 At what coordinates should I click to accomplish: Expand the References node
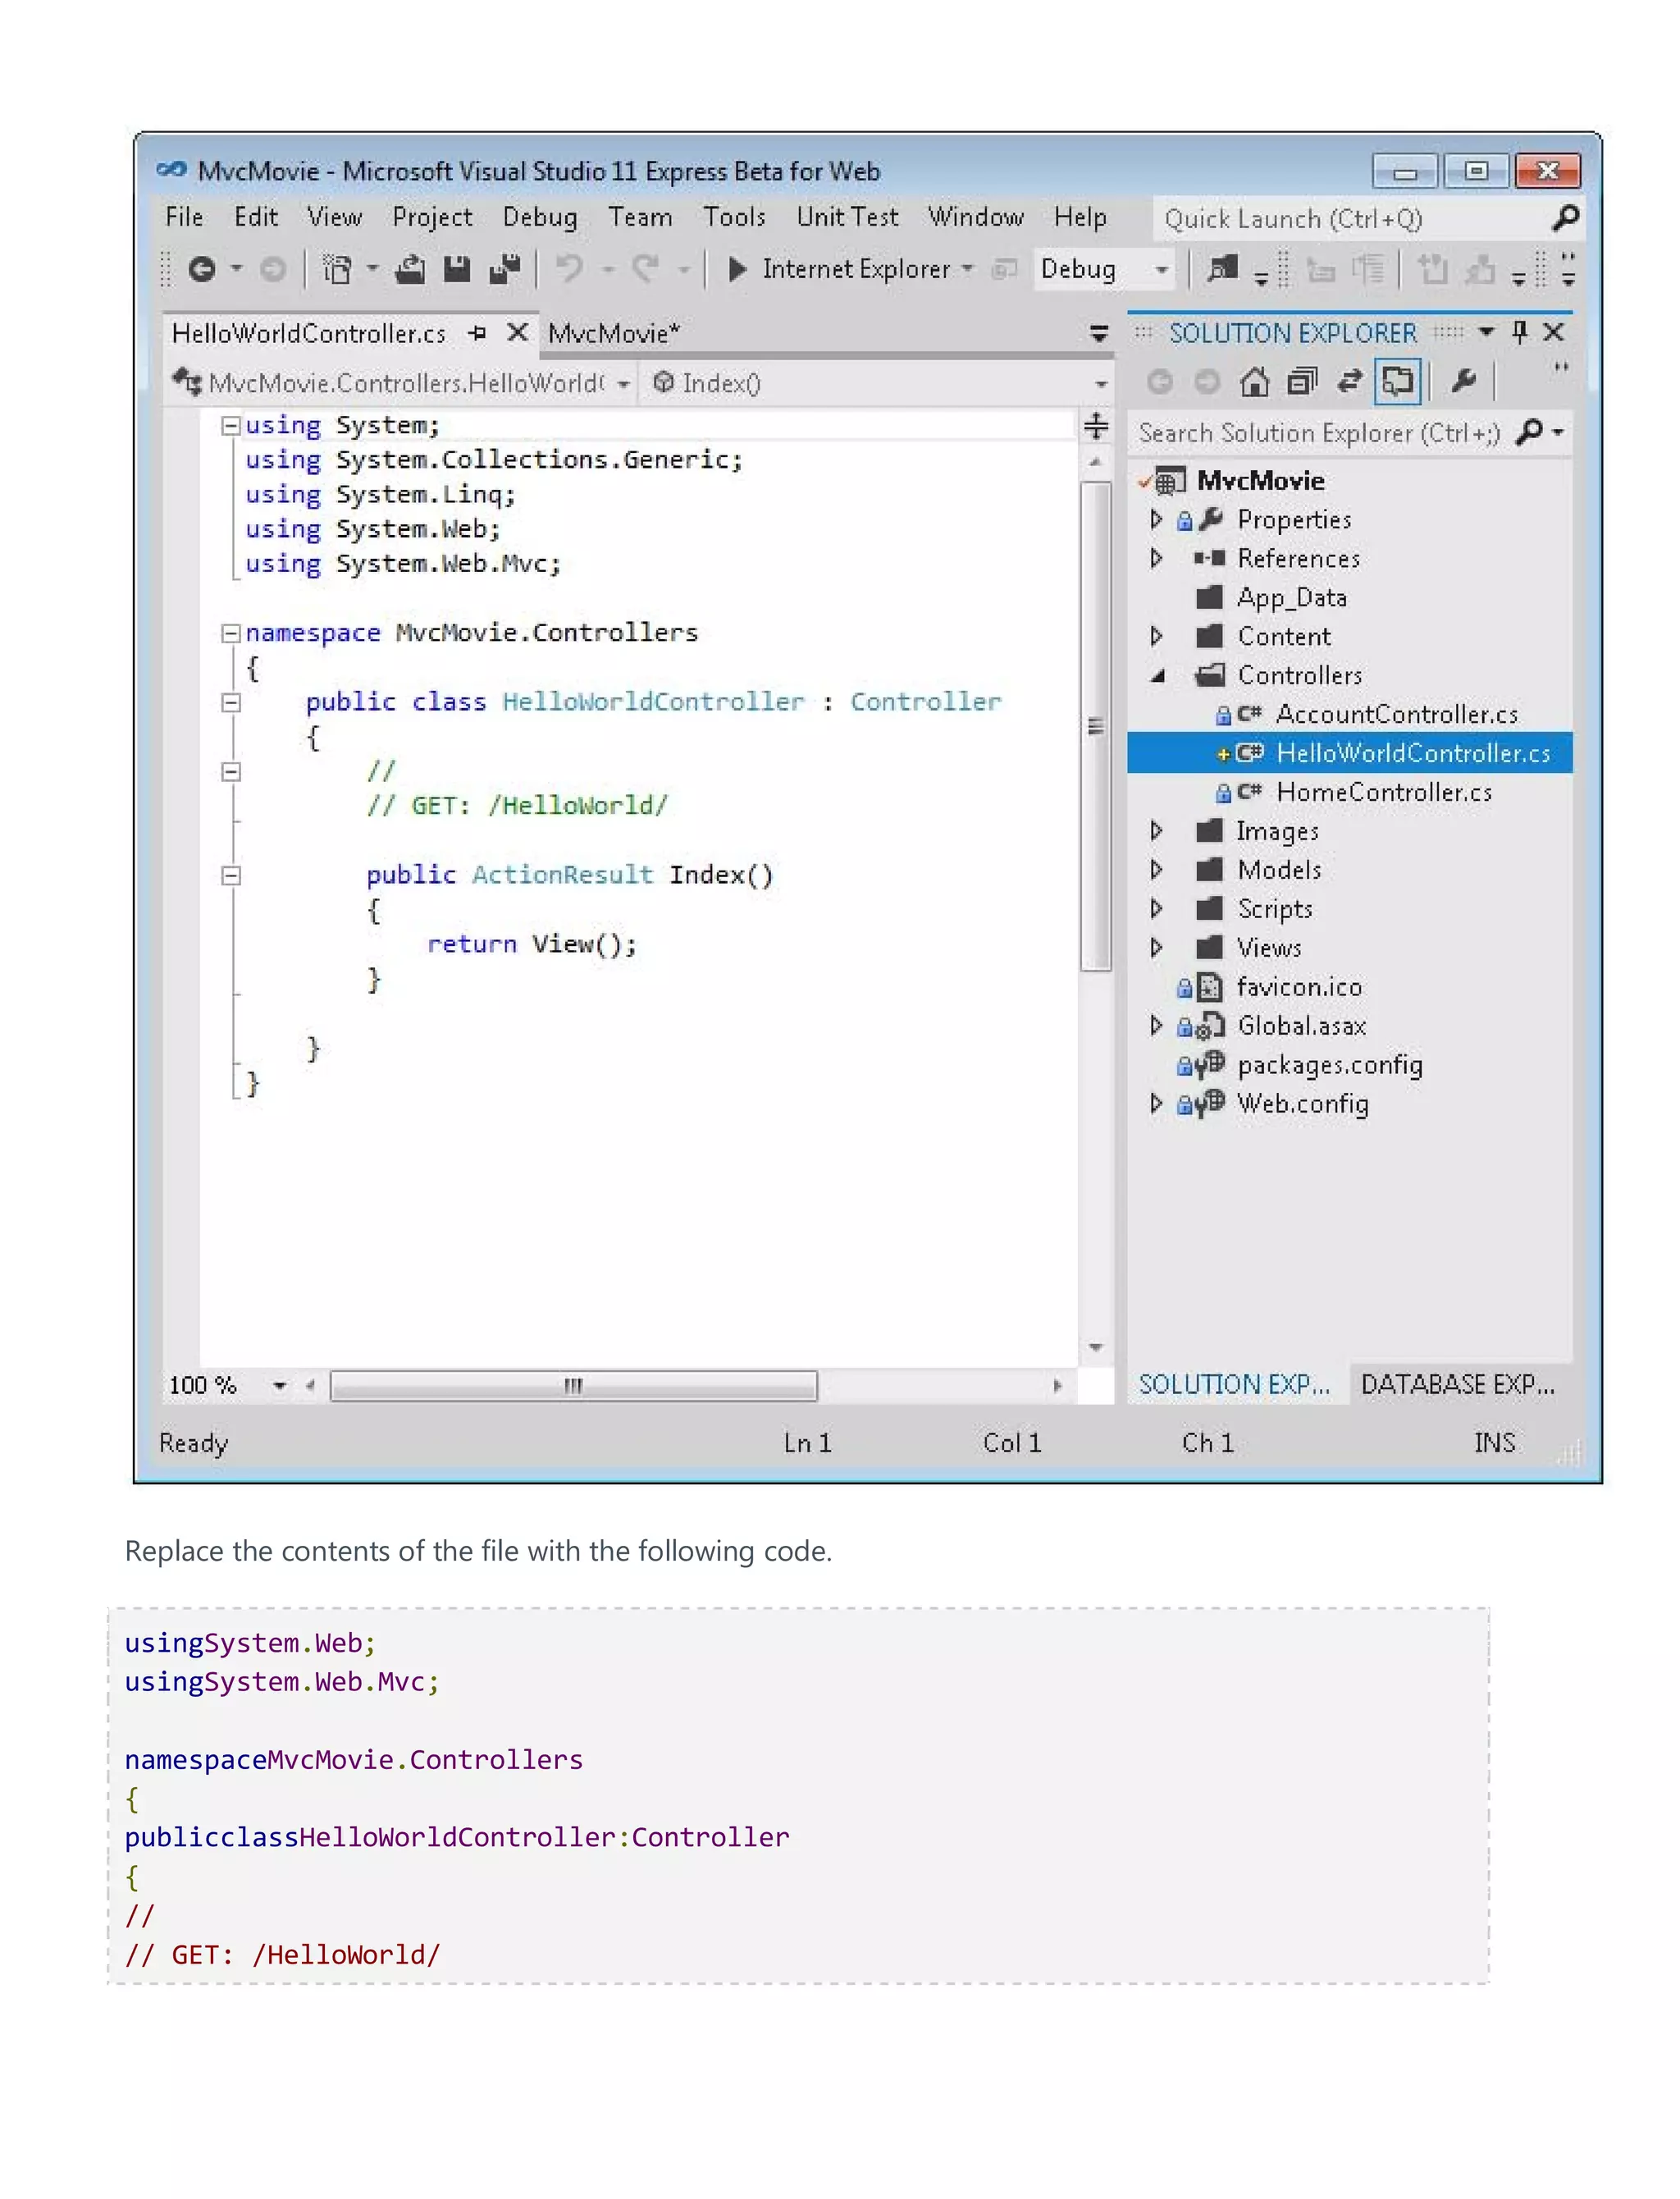click(x=1157, y=558)
